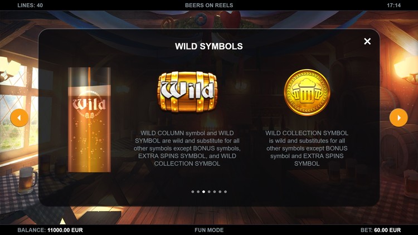Select the fourth page indicator dot
Image resolution: width=418 pixels, height=235 pixels.
[x=209, y=192]
